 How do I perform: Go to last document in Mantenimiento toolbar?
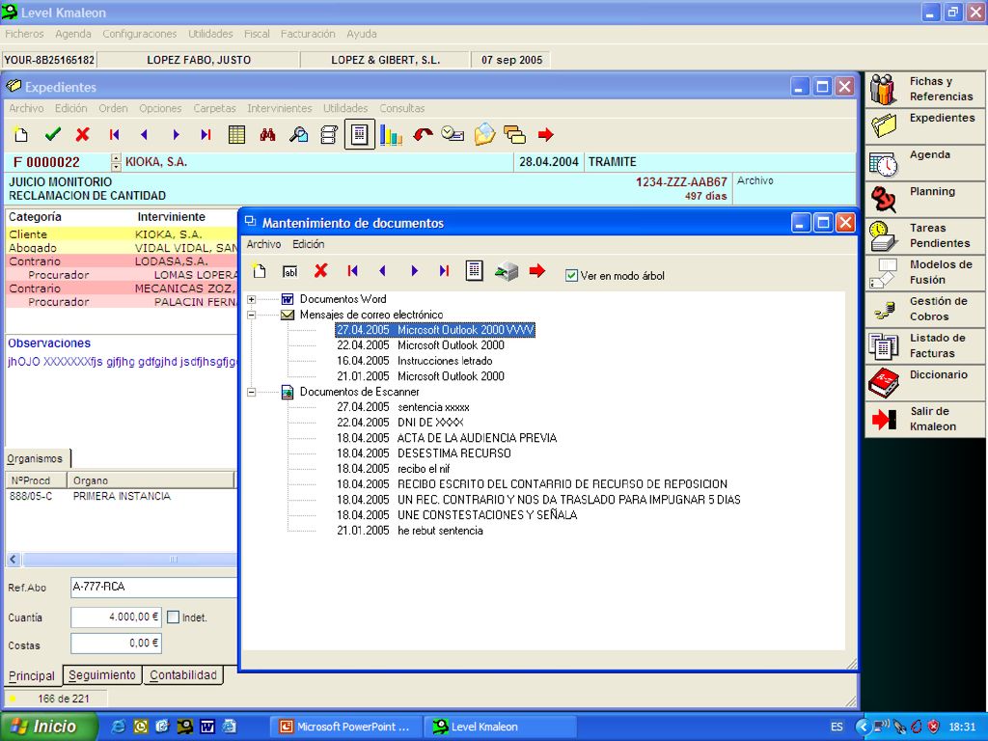pyautogui.click(x=444, y=271)
